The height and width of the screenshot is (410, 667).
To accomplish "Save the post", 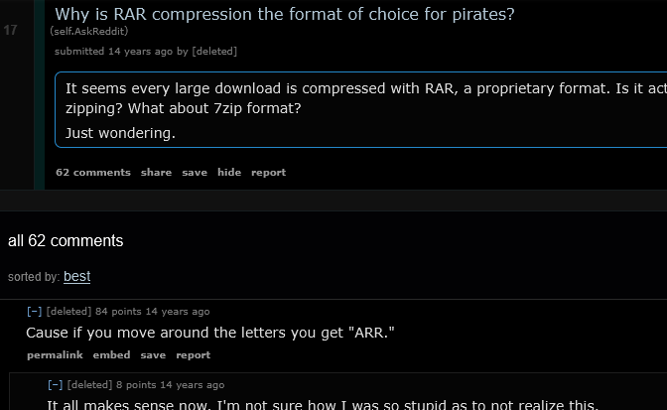I will click(195, 173).
